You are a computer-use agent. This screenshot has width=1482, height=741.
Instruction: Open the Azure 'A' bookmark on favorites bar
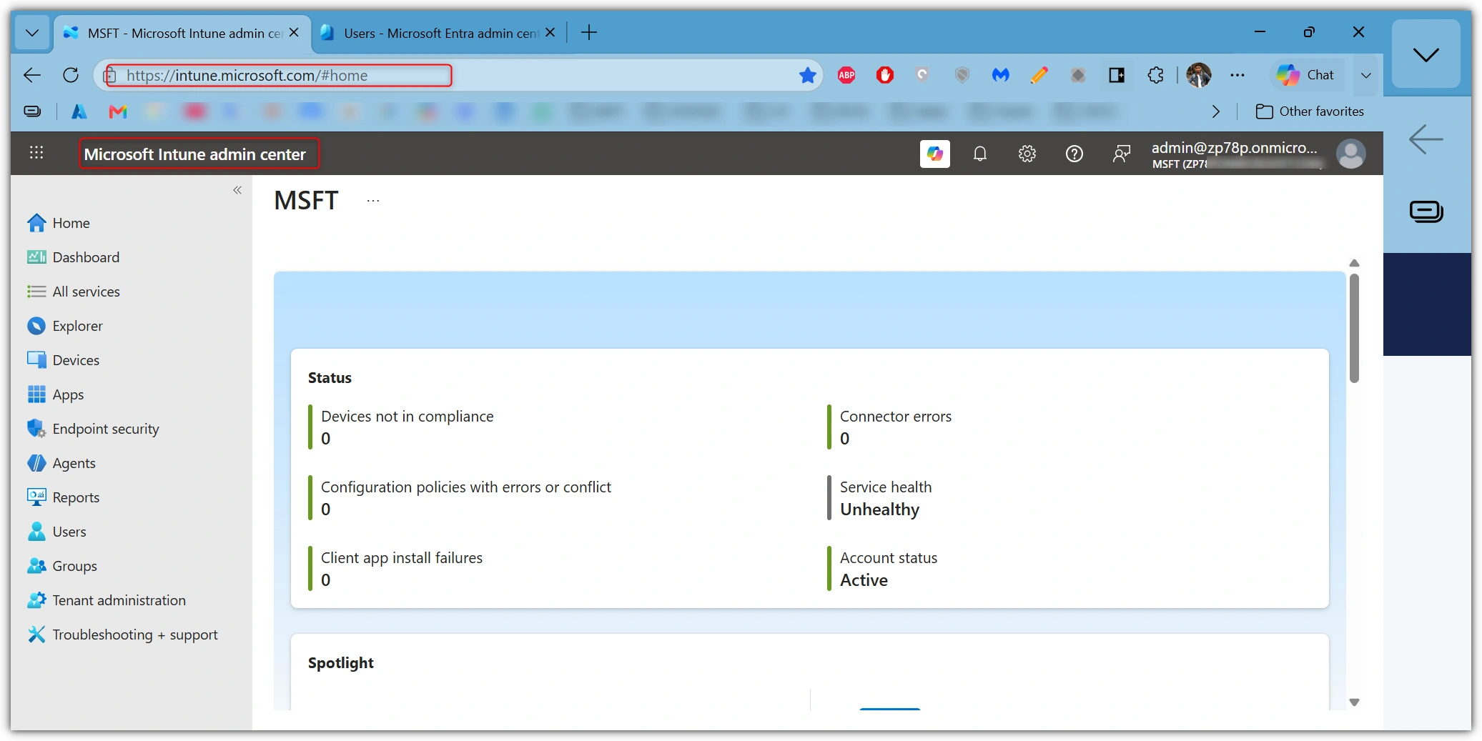(x=79, y=111)
